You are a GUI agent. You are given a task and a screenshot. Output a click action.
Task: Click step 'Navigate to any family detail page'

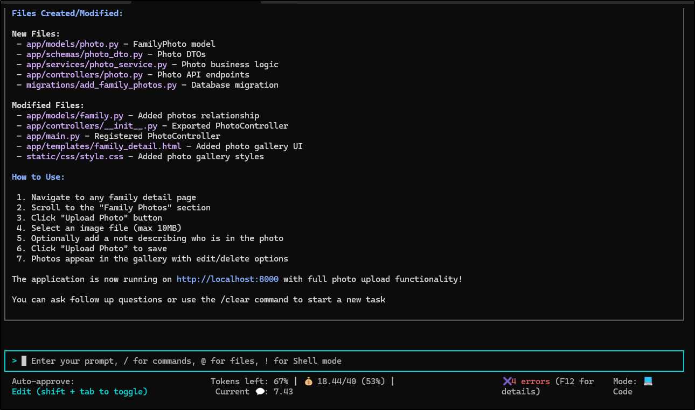click(x=114, y=197)
